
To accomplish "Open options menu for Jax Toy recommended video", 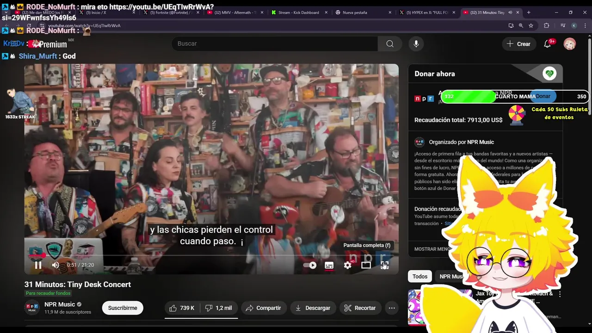I will tap(560, 294).
